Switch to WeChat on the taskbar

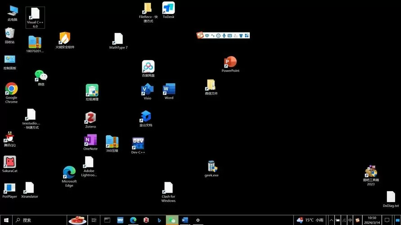tap(172, 220)
